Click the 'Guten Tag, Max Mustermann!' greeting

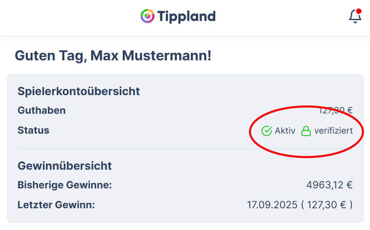coord(113,56)
